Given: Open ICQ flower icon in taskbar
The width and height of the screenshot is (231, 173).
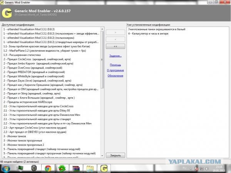Looking at the screenshot, I should [62, 169].
